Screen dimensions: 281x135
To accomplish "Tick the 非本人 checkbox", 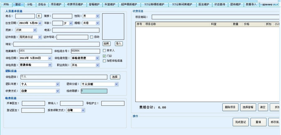I will click(104, 51).
